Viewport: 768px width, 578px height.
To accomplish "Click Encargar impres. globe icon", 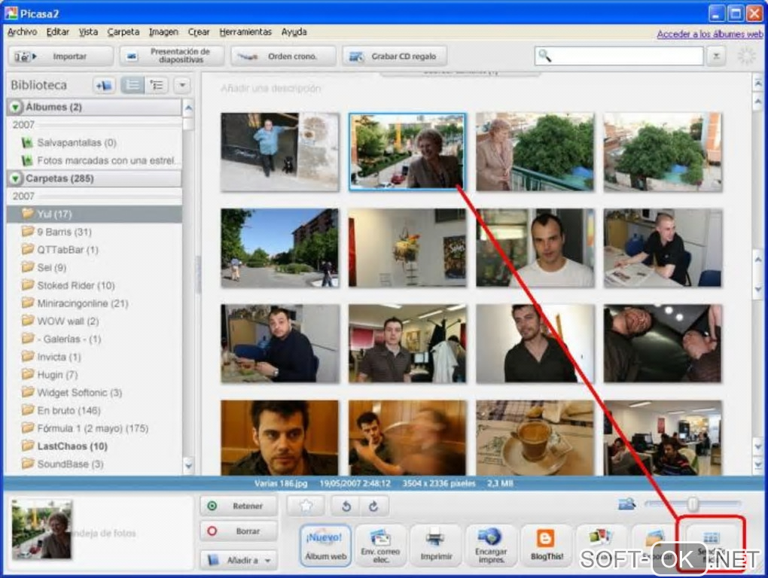I will click(x=490, y=545).
